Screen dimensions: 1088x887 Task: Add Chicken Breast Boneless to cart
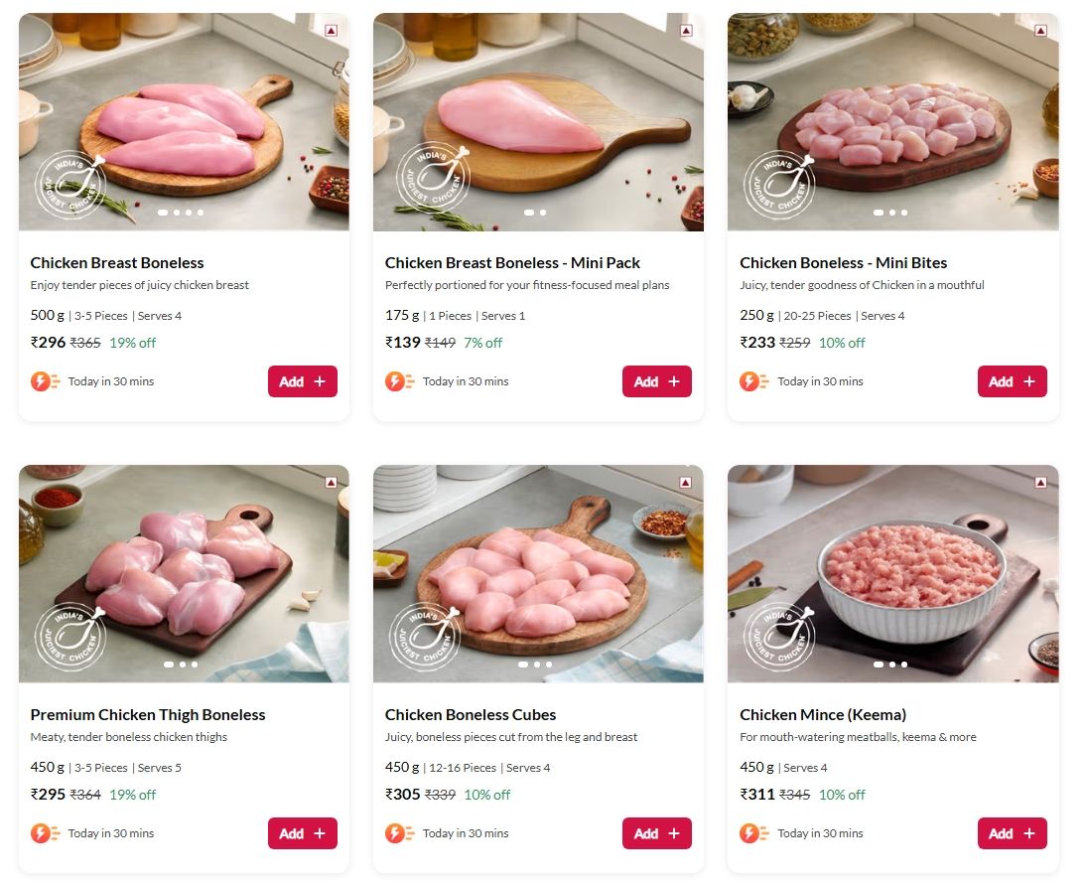(x=302, y=381)
